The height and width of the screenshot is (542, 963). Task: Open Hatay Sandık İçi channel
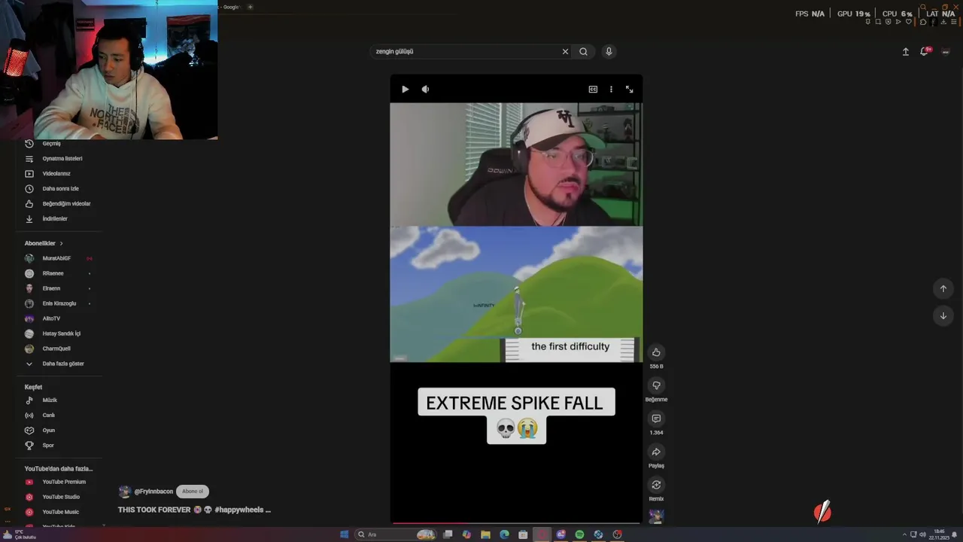click(x=60, y=333)
